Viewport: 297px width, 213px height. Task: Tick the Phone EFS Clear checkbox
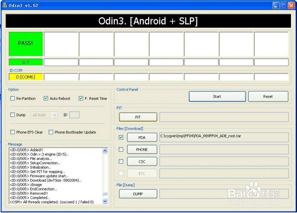13,132
